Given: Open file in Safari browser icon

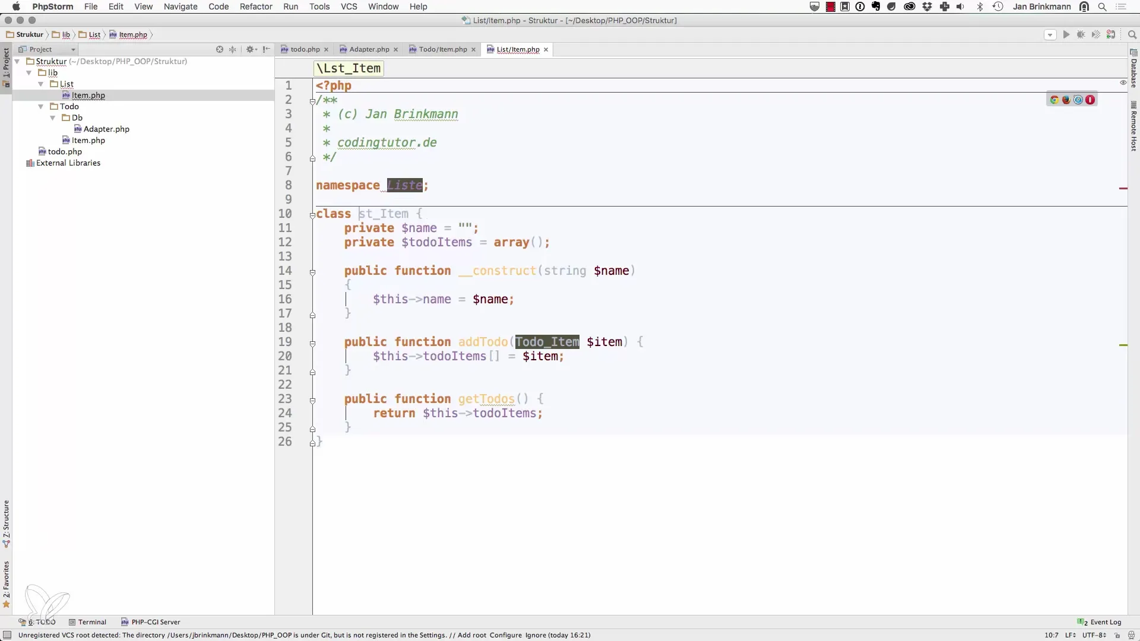Looking at the screenshot, I should pos(1078,100).
